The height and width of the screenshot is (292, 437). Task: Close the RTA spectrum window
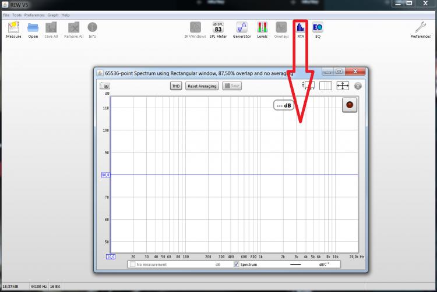[355, 72]
